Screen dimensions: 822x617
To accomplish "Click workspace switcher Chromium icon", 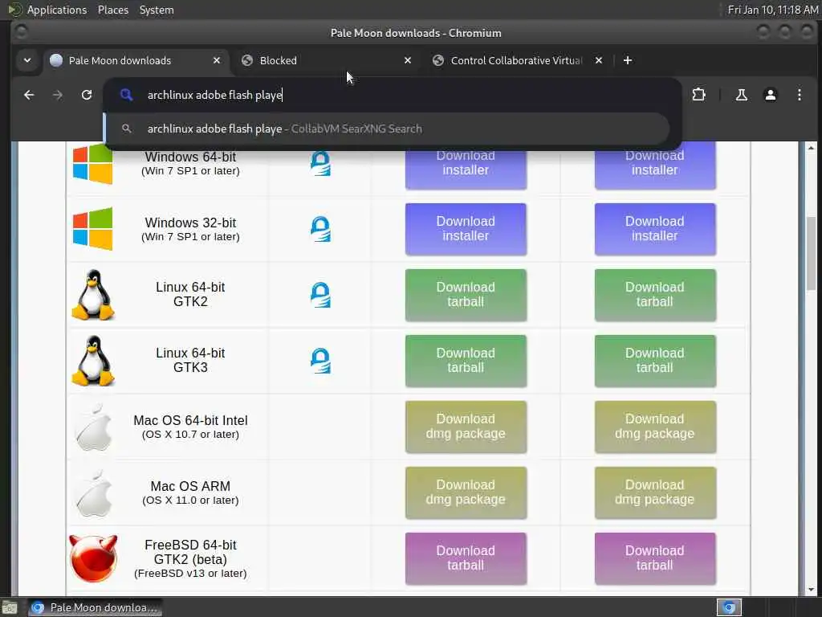I will [x=729, y=607].
